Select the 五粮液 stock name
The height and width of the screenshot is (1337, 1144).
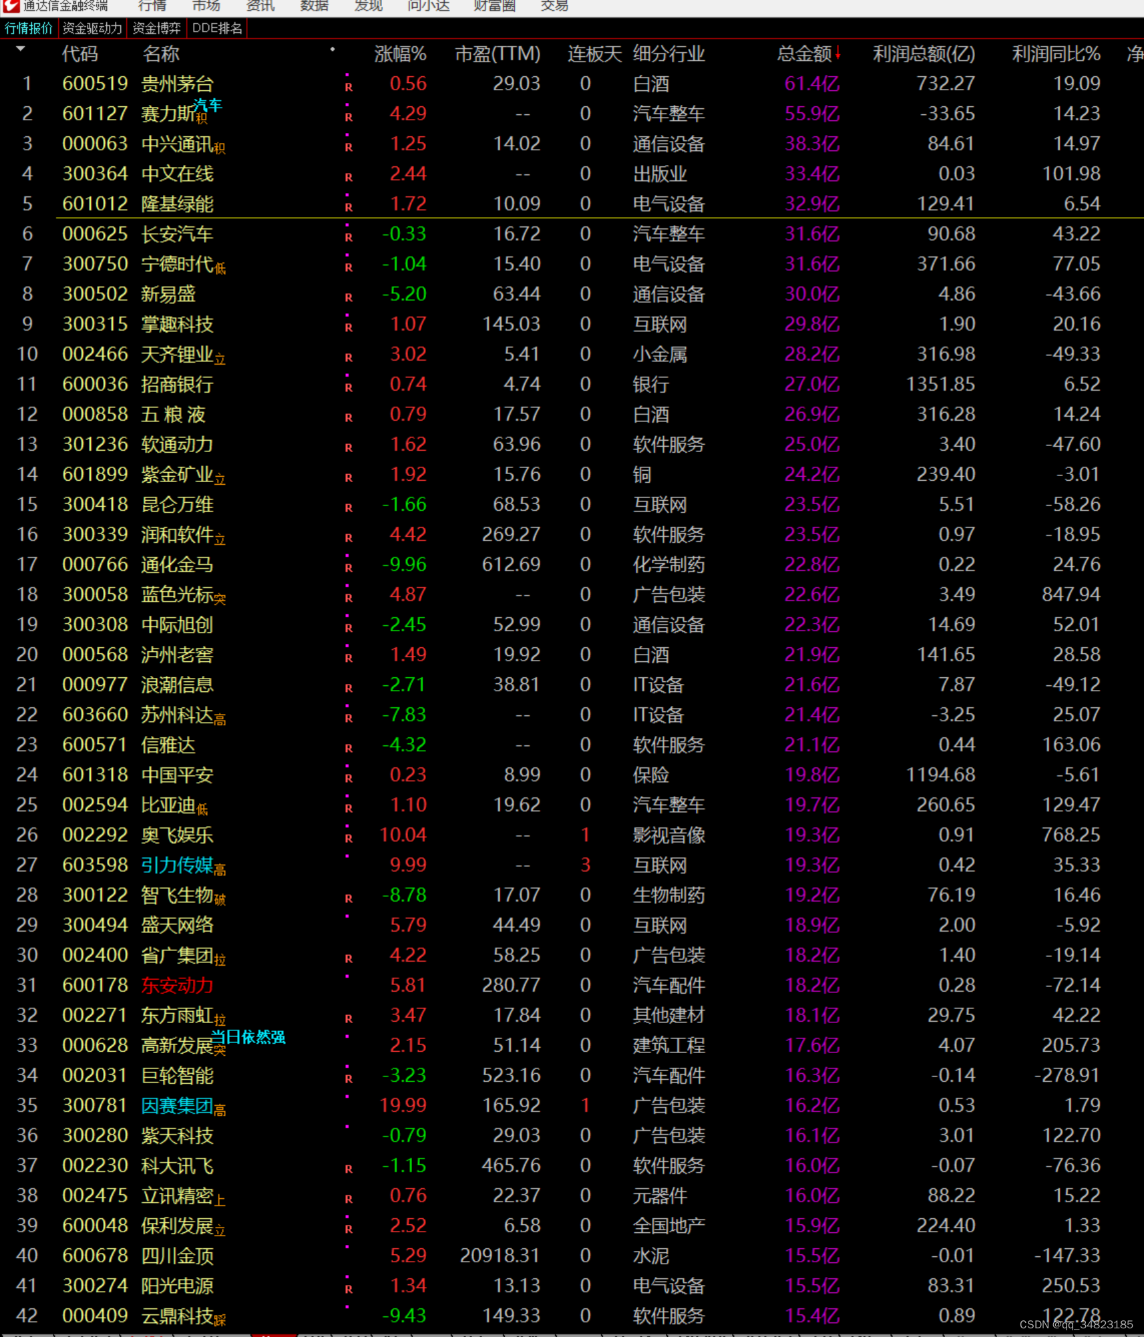click(173, 414)
